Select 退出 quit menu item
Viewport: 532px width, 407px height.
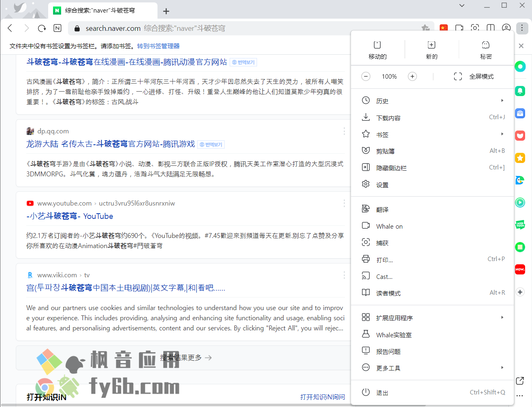coord(432,392)
